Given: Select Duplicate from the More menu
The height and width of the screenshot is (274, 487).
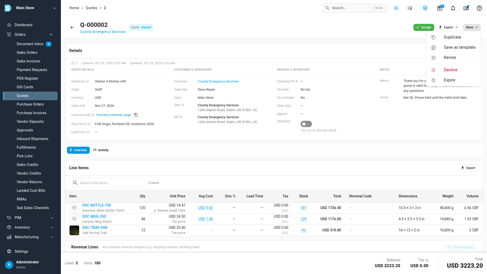Looking at the screenshot, I should click(x=454, y=37).
